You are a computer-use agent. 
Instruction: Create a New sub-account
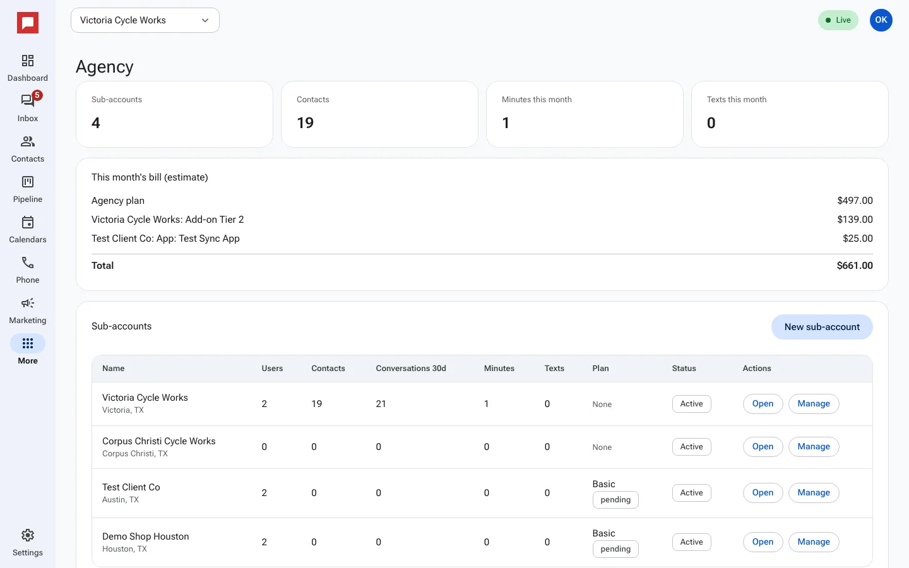click(822, 327)
